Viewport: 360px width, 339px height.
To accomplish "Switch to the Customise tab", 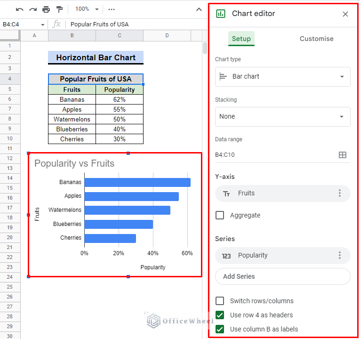I will (x=316, y=39).
